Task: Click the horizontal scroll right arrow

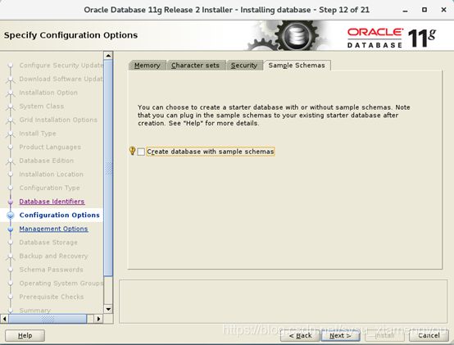Action: point(98,319)
